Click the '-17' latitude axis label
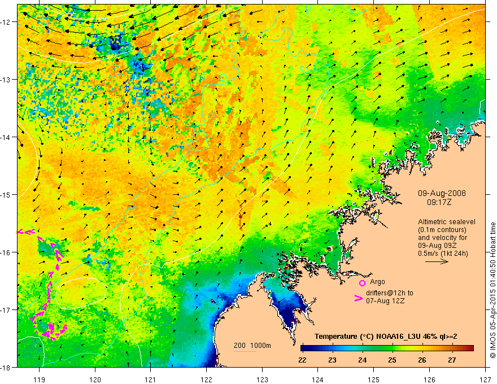Screen dimensions: 497x384 click(6, 310)
